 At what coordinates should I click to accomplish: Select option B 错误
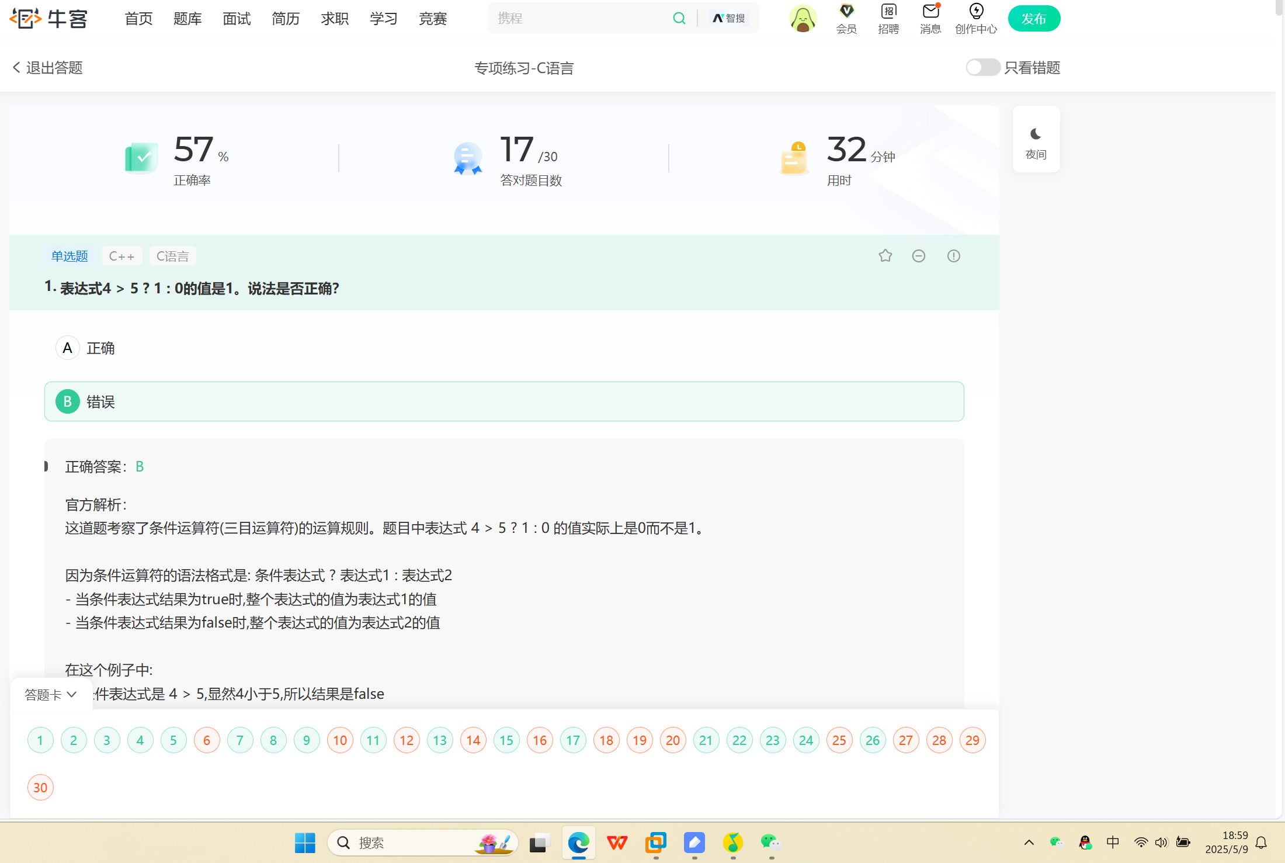(x=68, y=401)
